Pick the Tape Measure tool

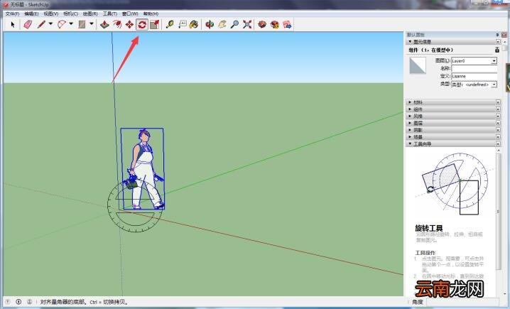pos(170,24)
